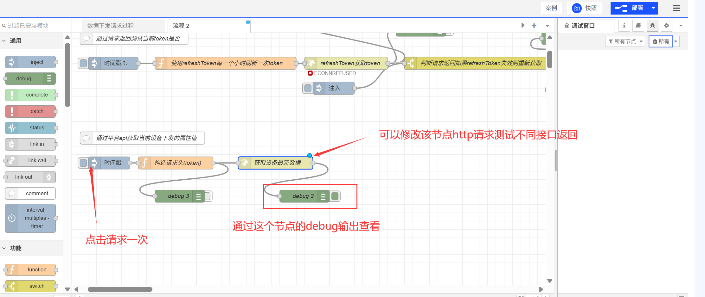Click the 案例 button
The height and width of the screenshot is (297, 705).
[551, 8]
